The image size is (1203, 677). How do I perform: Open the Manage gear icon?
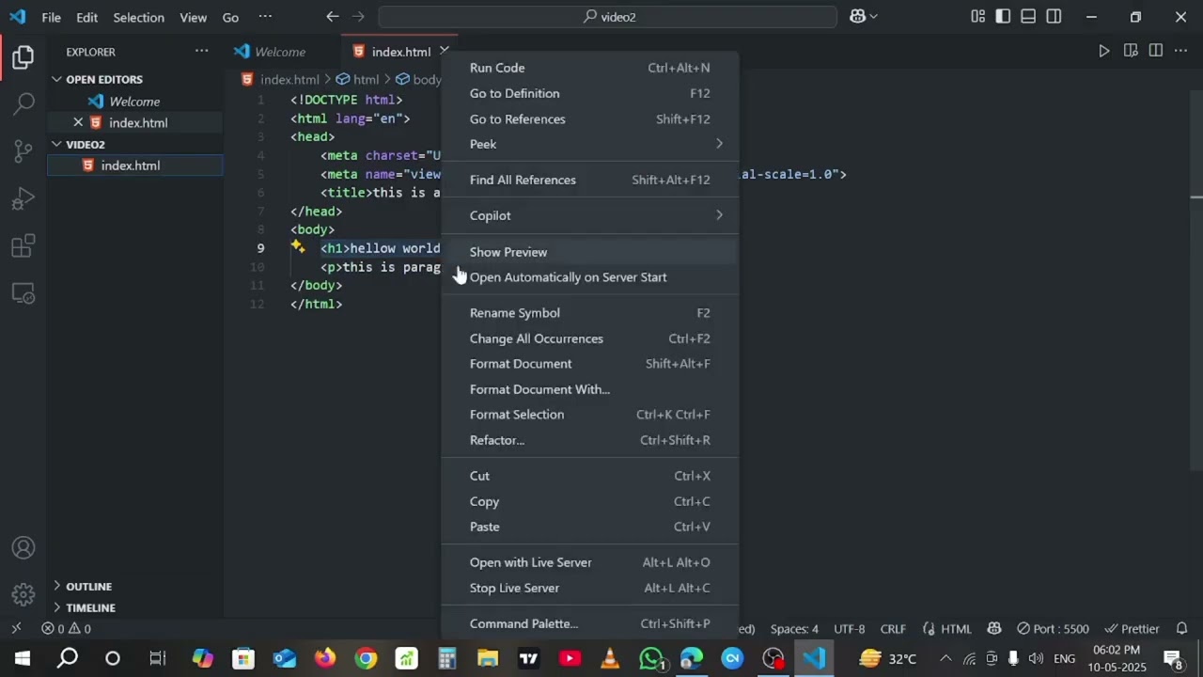pos(23,595)
